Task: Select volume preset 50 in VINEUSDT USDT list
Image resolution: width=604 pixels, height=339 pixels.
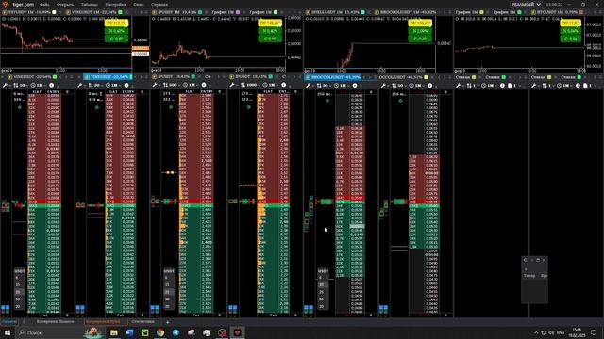Action: 18,299
